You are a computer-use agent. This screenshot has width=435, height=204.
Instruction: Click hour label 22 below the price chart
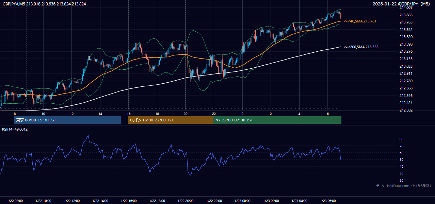tap(214, 114)
